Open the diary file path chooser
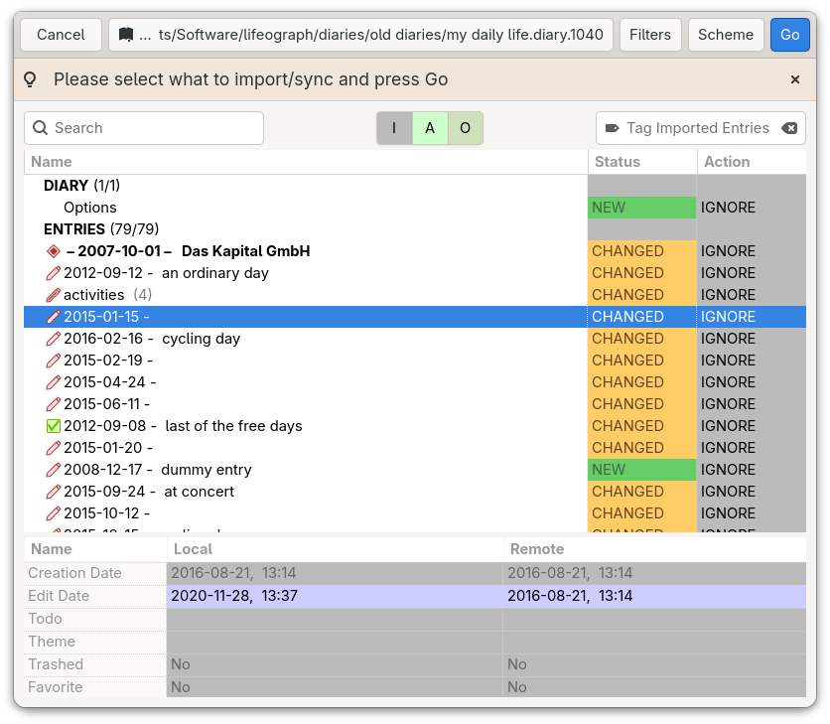Image resolution: width=830 pixels, height=724 pixels. [360, 35]
